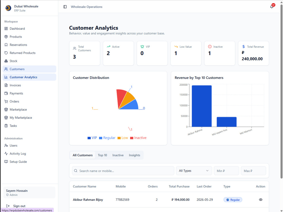Click the Md sayem hos revenue bar
Image resolution: width=283 pixels, height=212 pixels.
226,122
